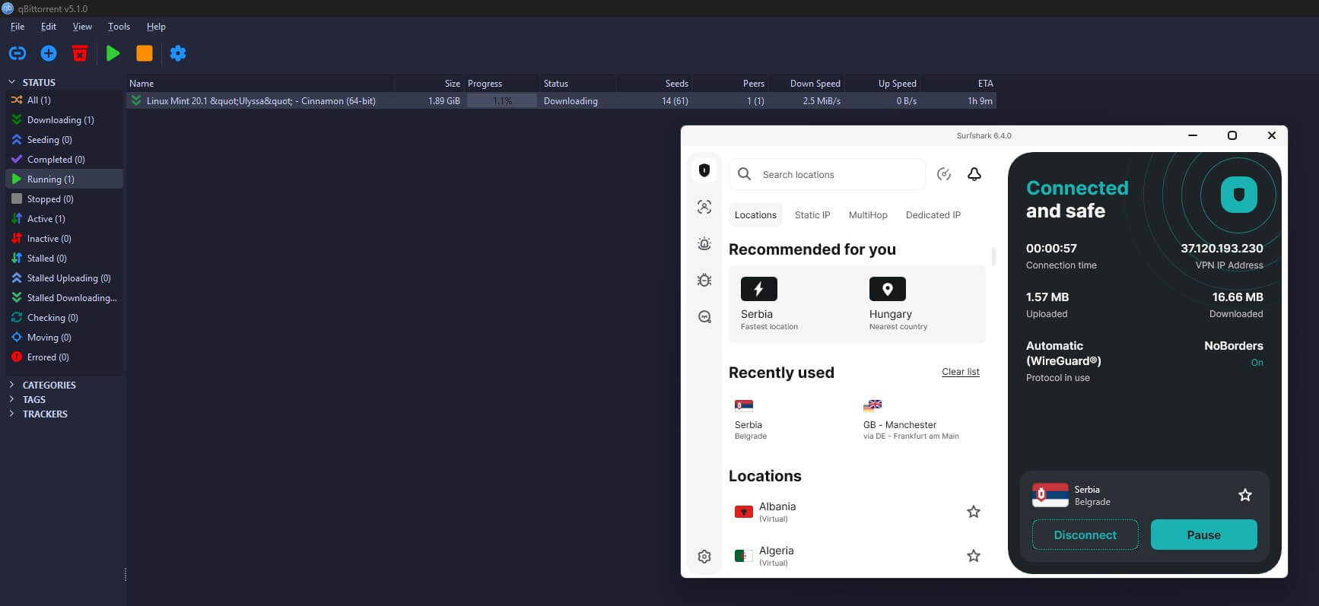This screenshot has height=606, width=1319.
Task: Open the View menu
Action: (x=82, y=27)
